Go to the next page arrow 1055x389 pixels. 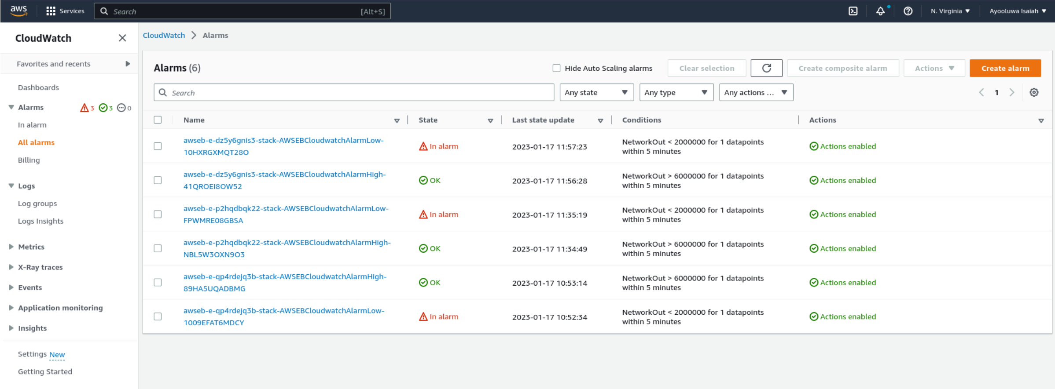(1012, 92)
